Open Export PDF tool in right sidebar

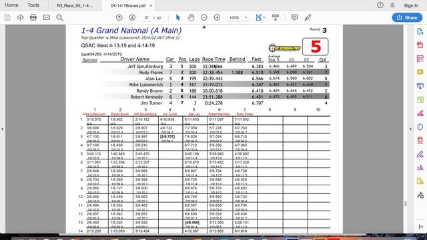point(420,31)
